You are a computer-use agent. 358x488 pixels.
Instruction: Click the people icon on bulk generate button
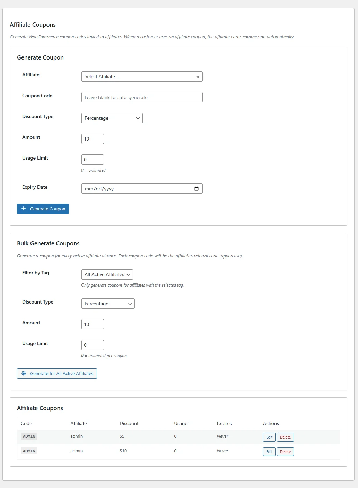point(24,373)
